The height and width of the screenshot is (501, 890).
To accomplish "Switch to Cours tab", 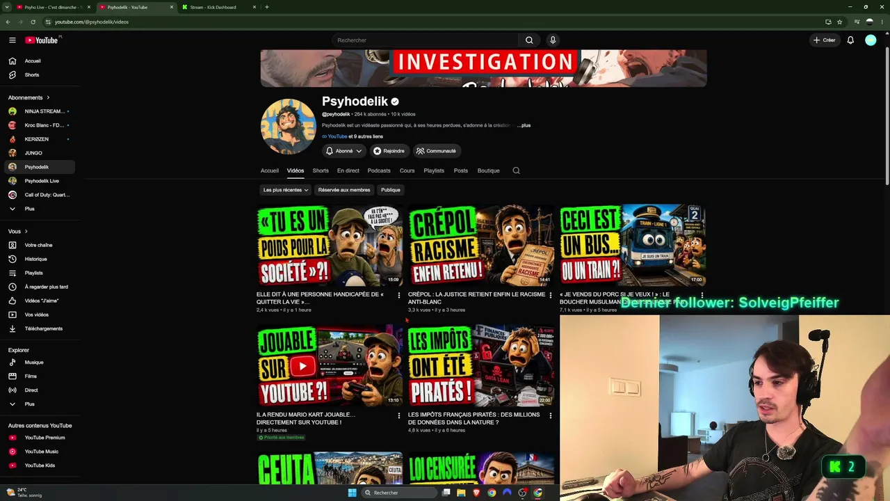I will click(407, 170).
